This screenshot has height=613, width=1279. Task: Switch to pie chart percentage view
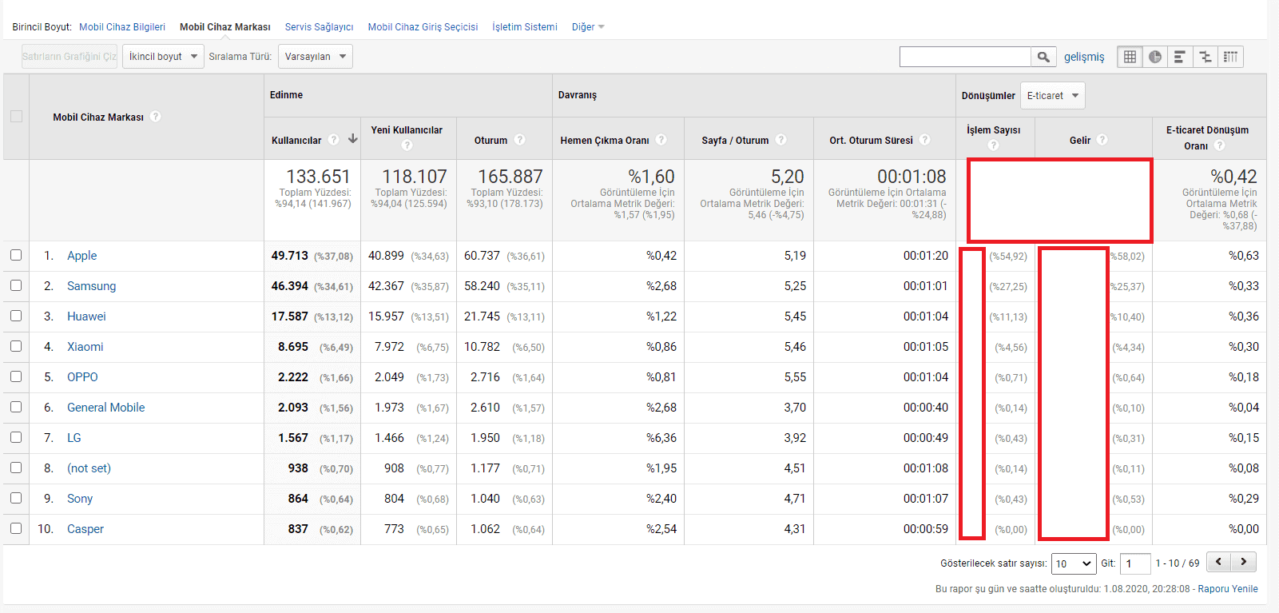click(x=1155, y=57)
